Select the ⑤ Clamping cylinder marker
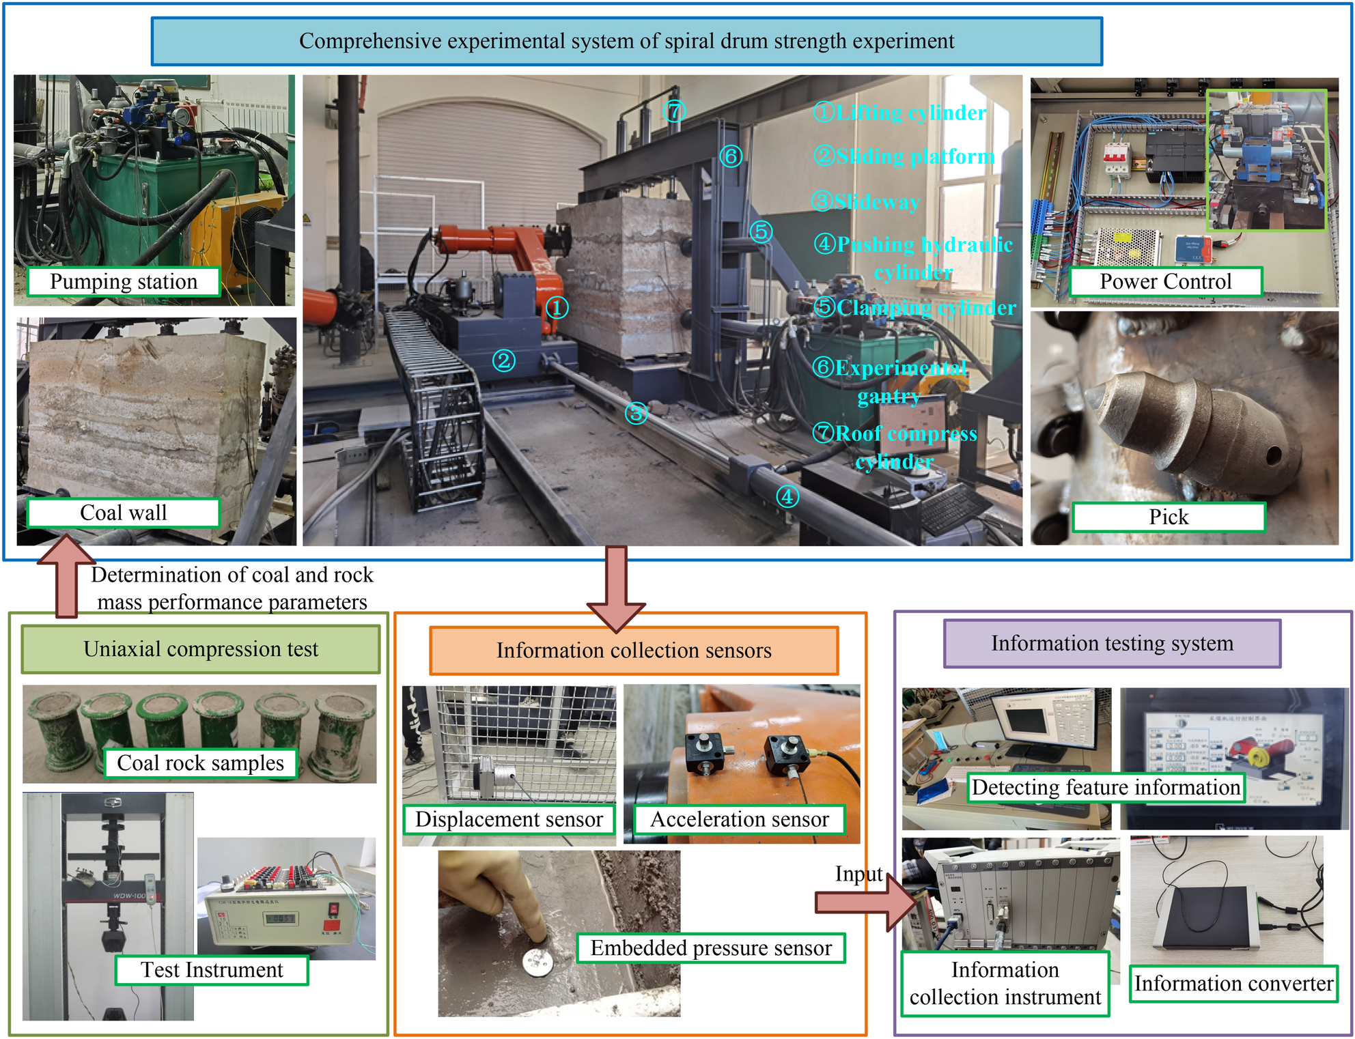The width and height of the screenshot is (1355, 1039). point(760,231)
